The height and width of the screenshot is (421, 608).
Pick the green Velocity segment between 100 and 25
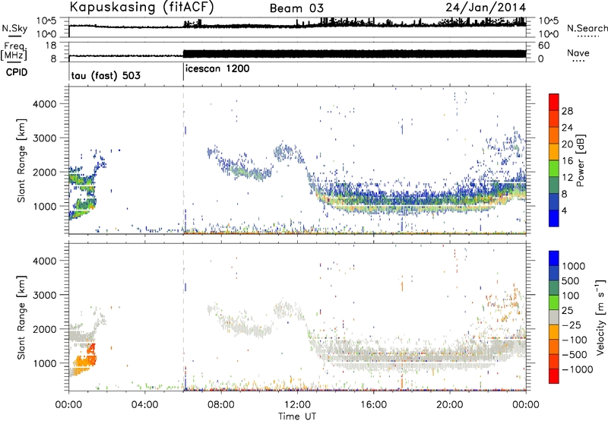tap(554, 302)
